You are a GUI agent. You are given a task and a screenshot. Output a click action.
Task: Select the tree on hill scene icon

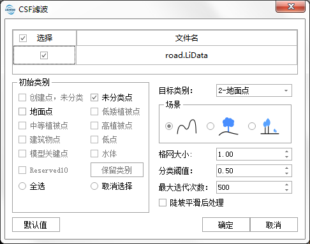pyautogui.click(x=228, y=127)
